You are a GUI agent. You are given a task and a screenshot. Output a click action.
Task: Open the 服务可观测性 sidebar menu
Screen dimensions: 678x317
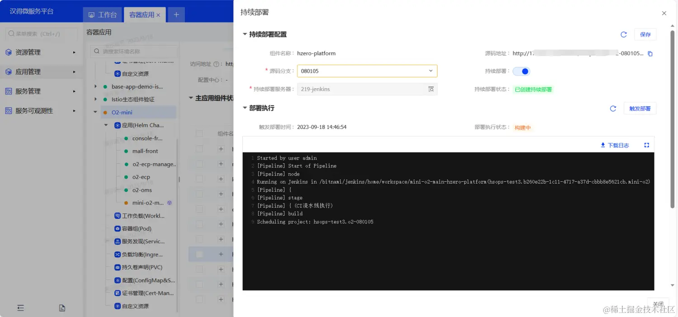(41, 111)
